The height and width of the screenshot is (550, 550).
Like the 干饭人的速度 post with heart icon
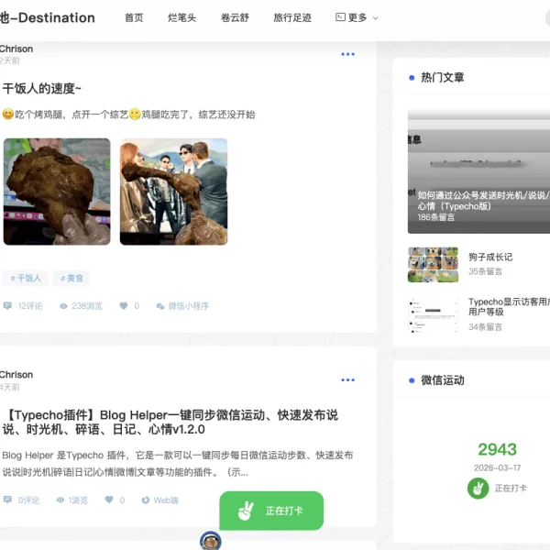click(x=124, y=306)
